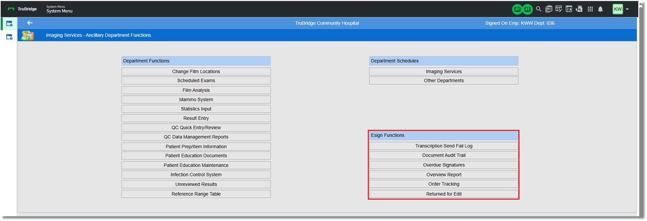647x221 pixels.
Task: Click Overdue Signatures under Esign Functions
Action: pyautogui.click(x=444, y=165)
